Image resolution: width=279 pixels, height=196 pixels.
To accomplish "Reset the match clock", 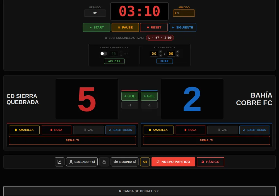I will [x=154, y=27].
